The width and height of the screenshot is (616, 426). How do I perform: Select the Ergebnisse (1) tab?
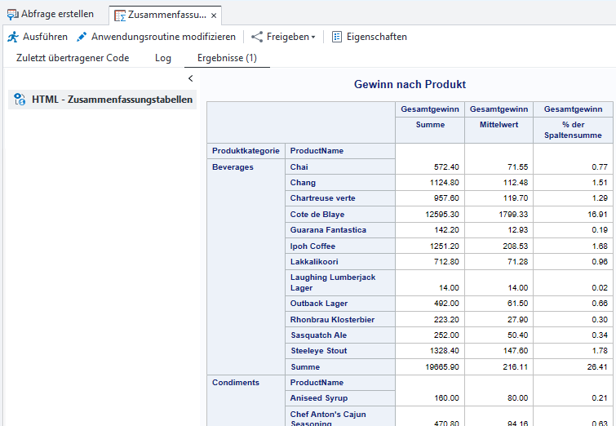(227, 58)
